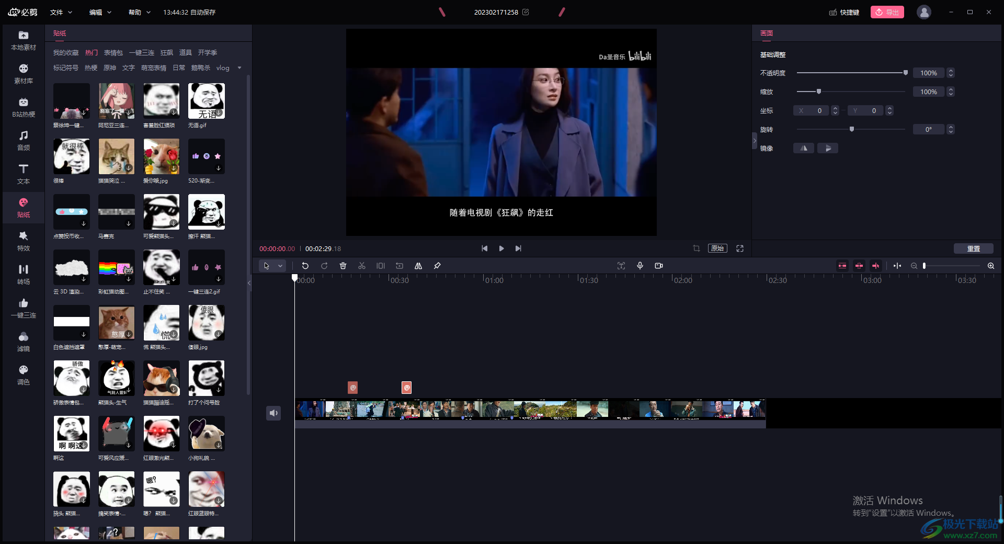Open 转场 transitions panel
Image resolution: width=1004 pixels, height=544 pixels.
pyautogui.click(x=24, y=275)
